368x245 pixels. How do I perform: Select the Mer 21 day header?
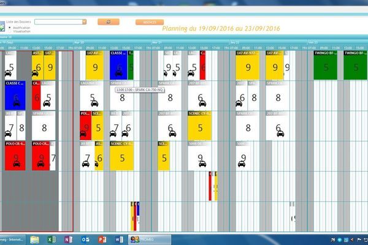(157, 42)
